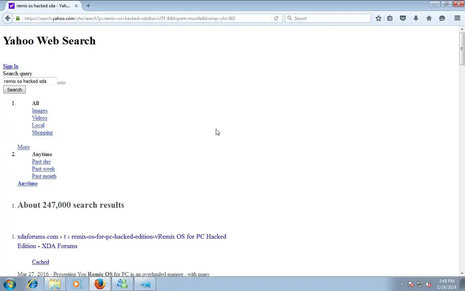Screen dimensions: 465x291
Task: Open the Cached link for XDA result
Action: pos(40,262)
